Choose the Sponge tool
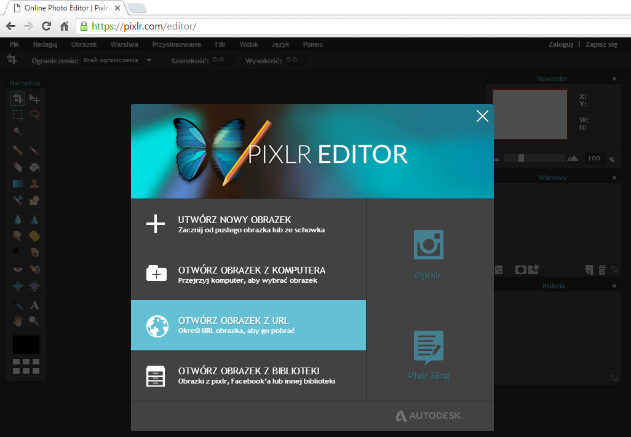The image size is (631, 437). (34, 236)
